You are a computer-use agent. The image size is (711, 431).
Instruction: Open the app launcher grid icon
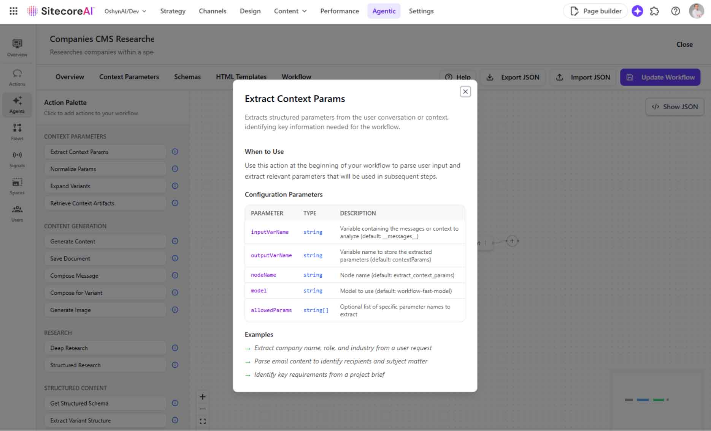pyautogui.click(x=14, y=11)
